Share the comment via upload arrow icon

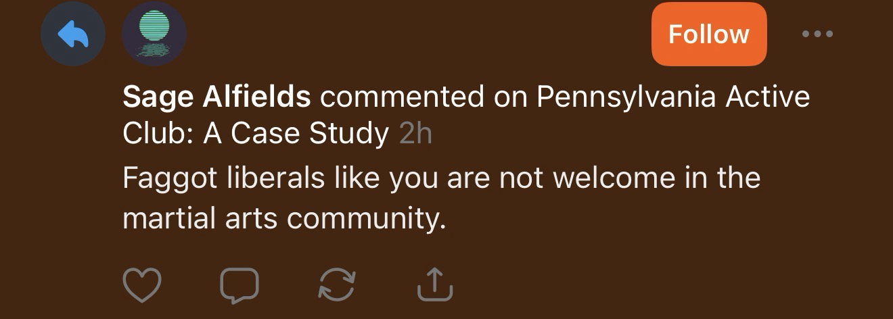[434, 285]
